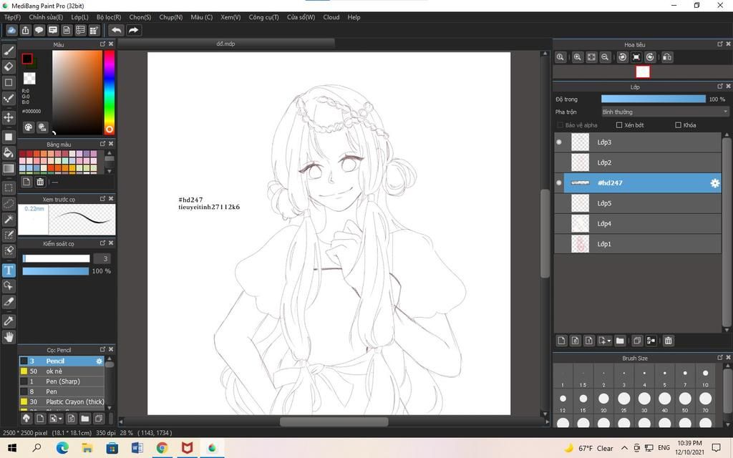Toggle visibility of layer Lớp3

coord(559,142)
